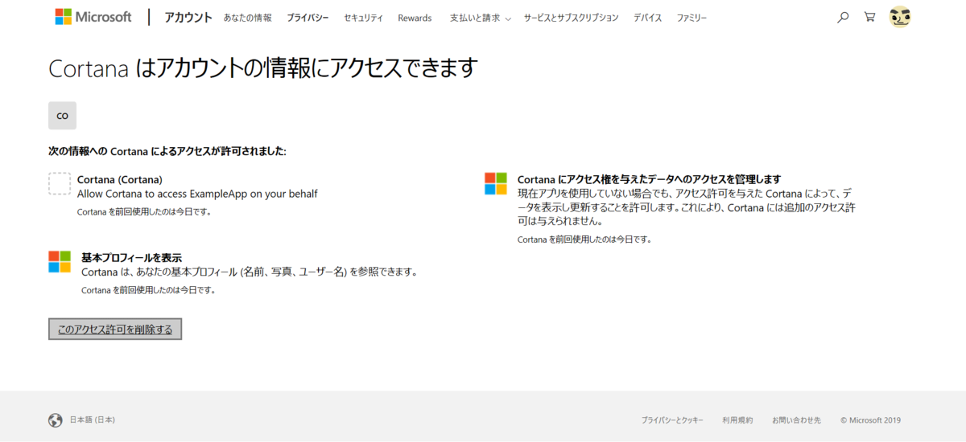Click the Microsoft logo beside 基本プロフィールを表示
Image resolution: width=966 pixels, height=442 pixels.
[x=60, y=261]
